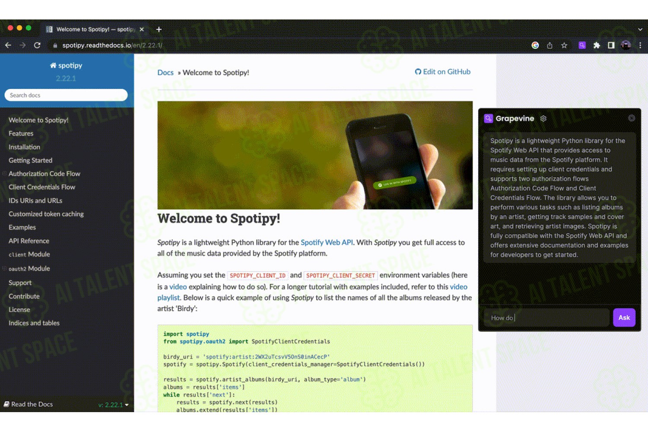Open the purple Grapevine extension icon
648x432 pixels.
[x=582, y=45]
